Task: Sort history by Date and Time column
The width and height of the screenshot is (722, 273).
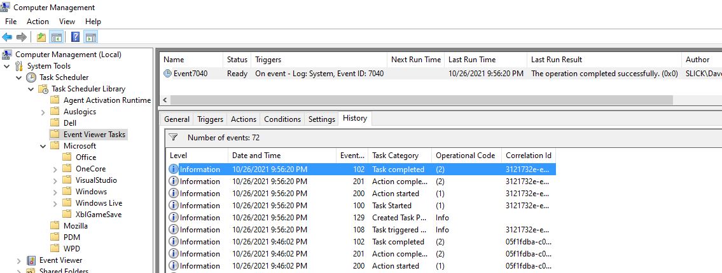Action: (282, 156)
